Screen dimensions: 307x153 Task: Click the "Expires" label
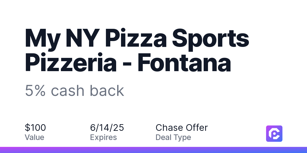click(103, 137)
